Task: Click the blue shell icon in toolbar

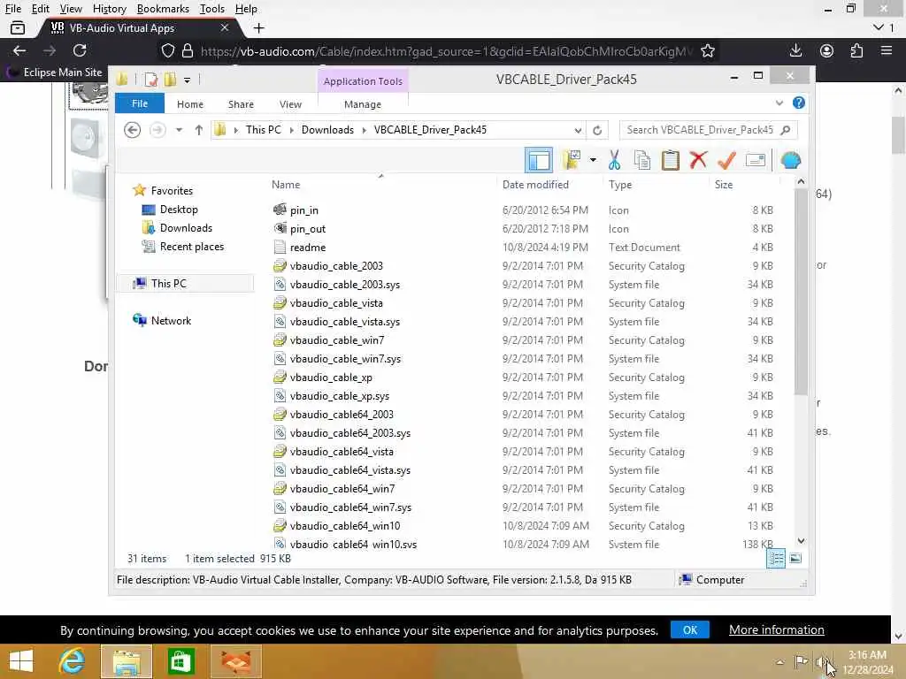Action: [x=790, y=160]
